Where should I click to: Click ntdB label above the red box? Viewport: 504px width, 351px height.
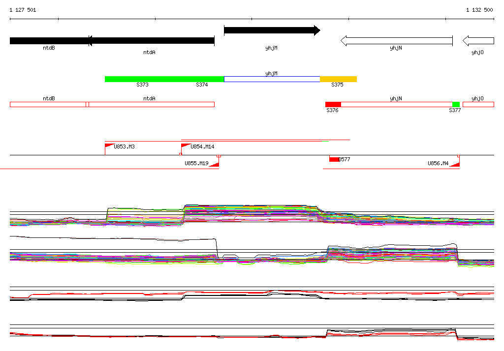point(49,99)
